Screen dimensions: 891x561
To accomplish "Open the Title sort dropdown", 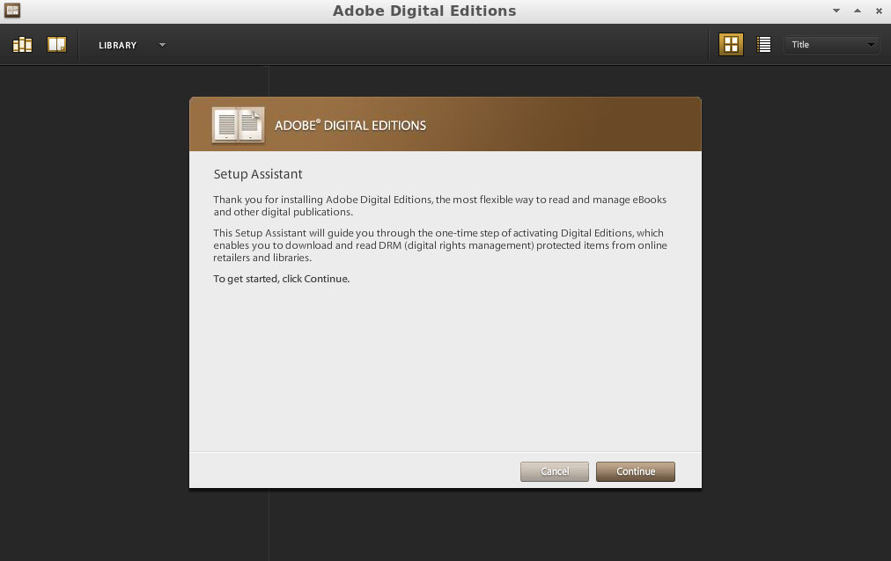I will pos(832,45).
